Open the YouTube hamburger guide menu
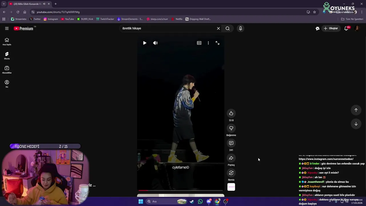366x206 pixels. point(7,28)
